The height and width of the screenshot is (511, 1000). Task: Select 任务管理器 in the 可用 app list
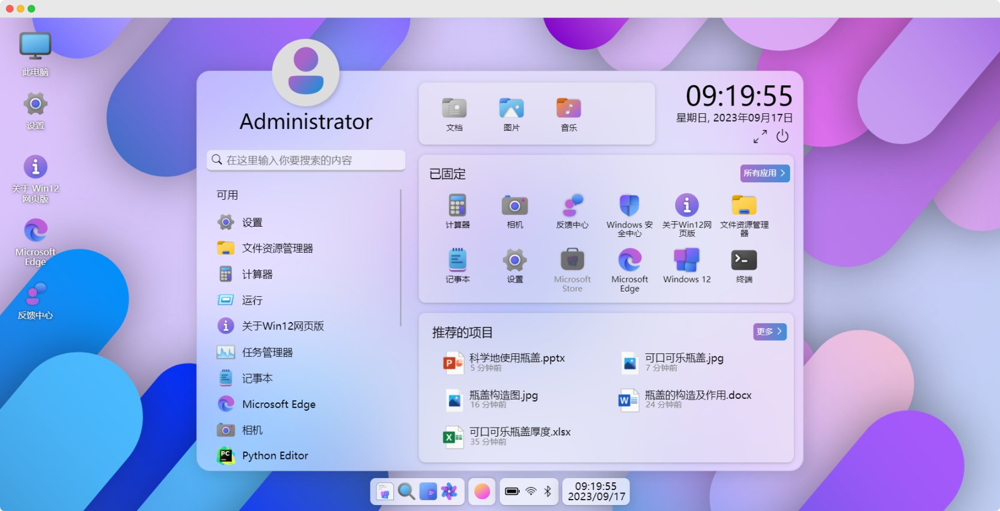(306, 352)
